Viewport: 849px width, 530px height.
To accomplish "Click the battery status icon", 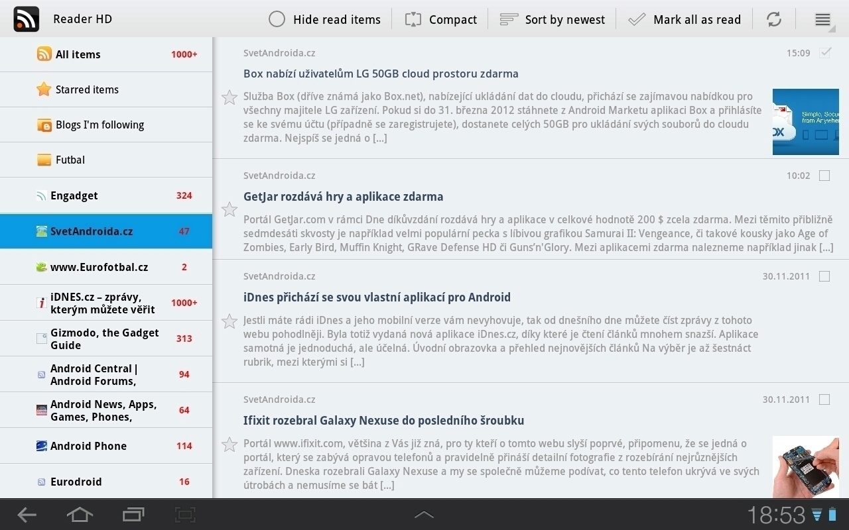I will click(x=832, y=515).
